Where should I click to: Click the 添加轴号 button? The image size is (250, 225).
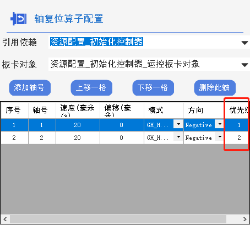click(30, 88)
